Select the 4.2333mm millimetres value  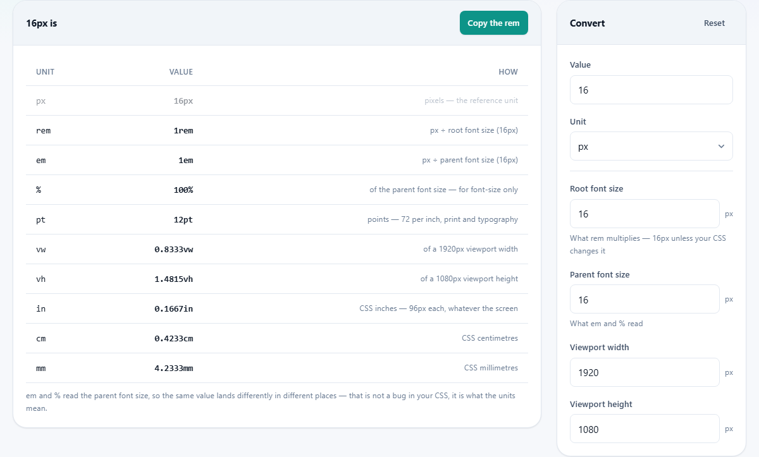coord(174,368)
